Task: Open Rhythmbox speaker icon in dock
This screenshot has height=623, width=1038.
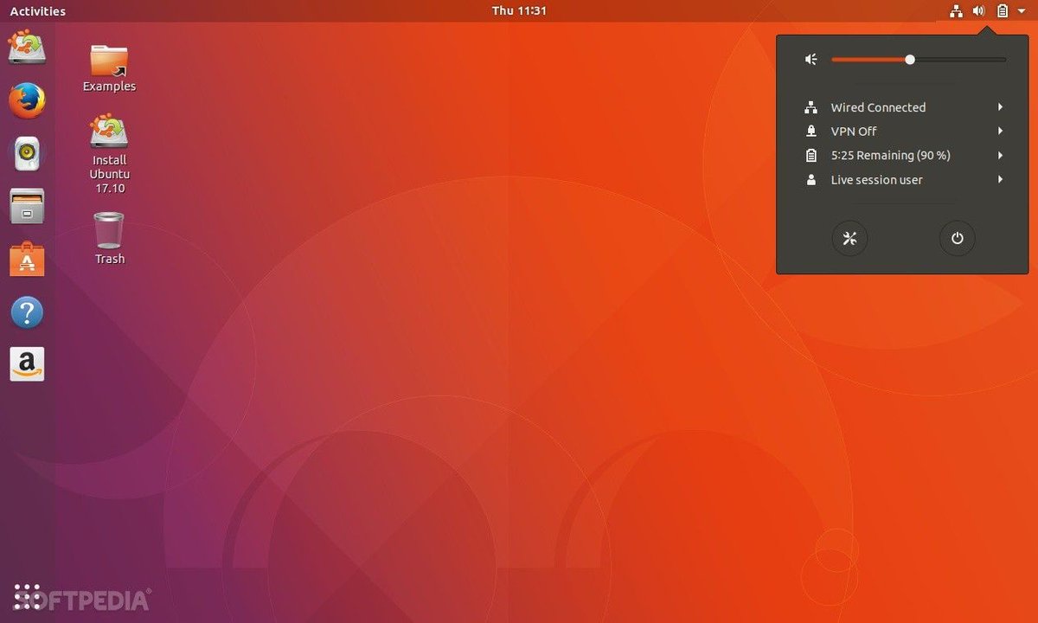Action: coord(27,153)
